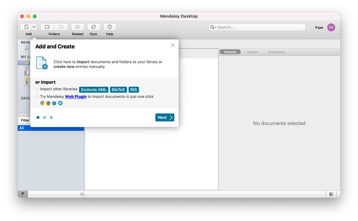Open the PN user avatar
358x221 pixels.
click(331, 28)
